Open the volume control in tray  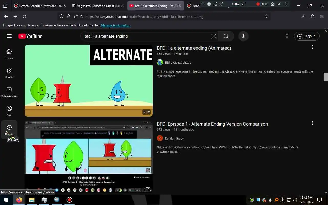[295, 200]
